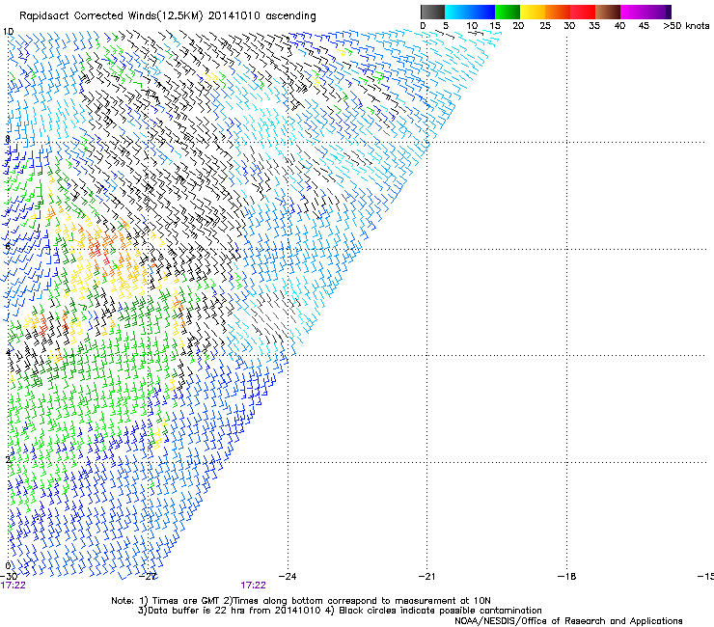Click the '2' latitude axis label
The height and width of the screenshot is (627, 714).
point(8,459)
